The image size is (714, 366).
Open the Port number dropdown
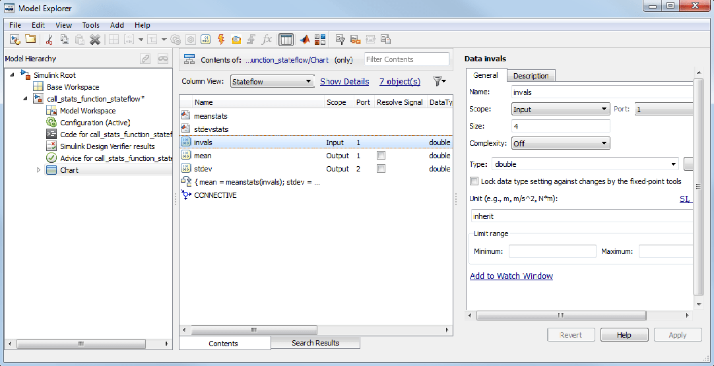pos(664,109)
